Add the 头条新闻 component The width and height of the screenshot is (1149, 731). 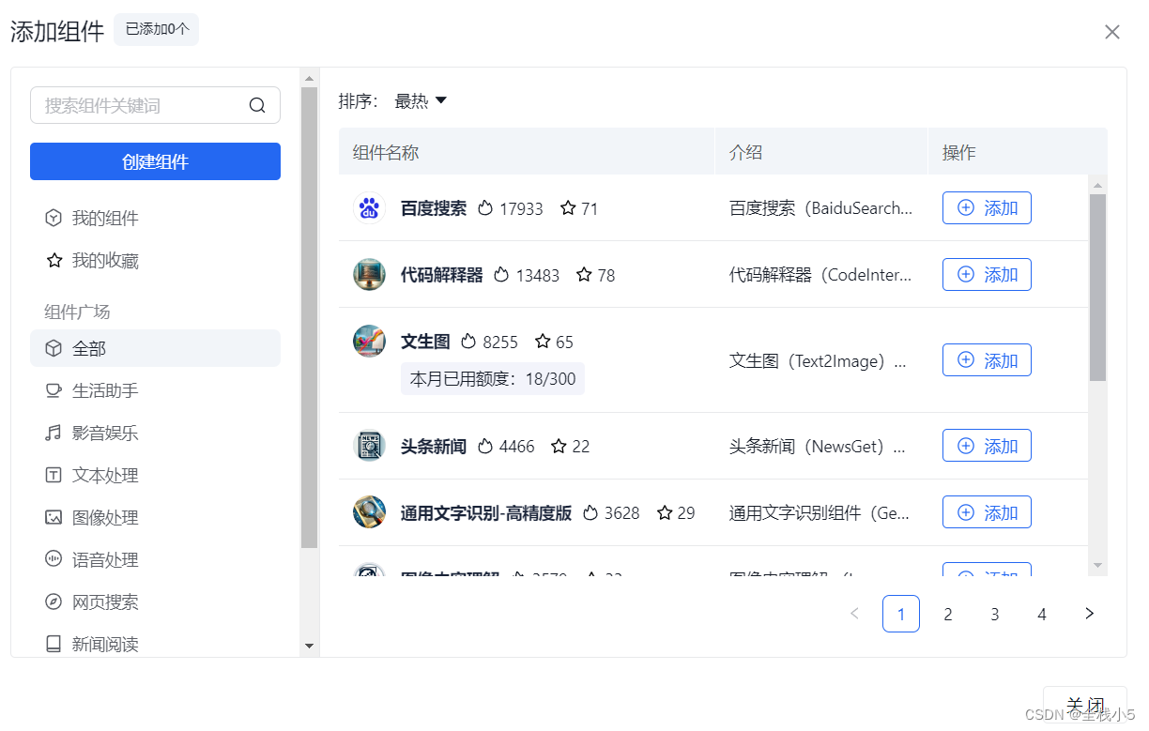click(987, 446)
